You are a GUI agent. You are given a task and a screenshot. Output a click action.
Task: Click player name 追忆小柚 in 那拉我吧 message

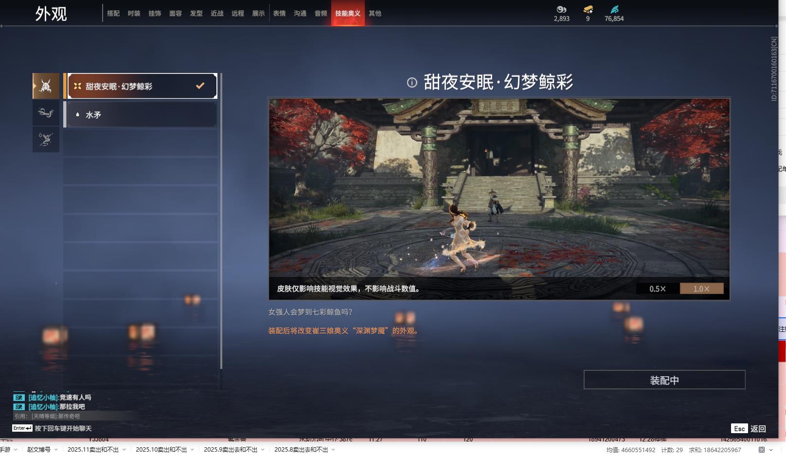coord(43,407)
